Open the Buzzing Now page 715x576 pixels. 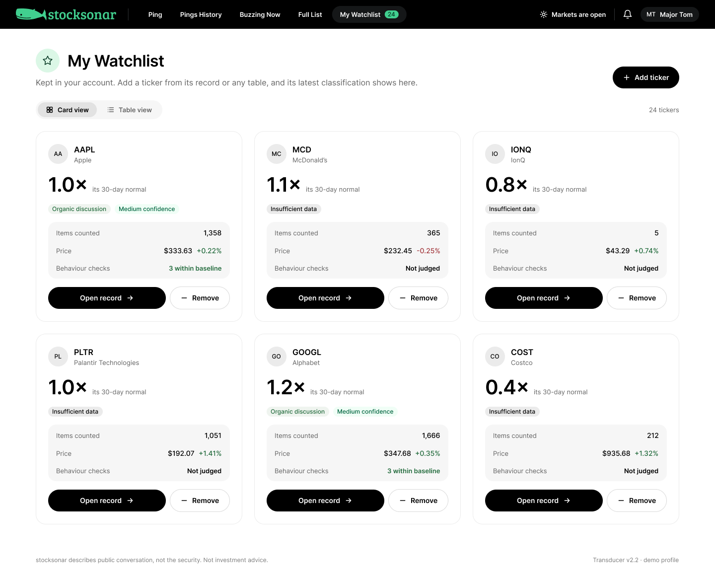pyautogui.click(x=260, y=14)
